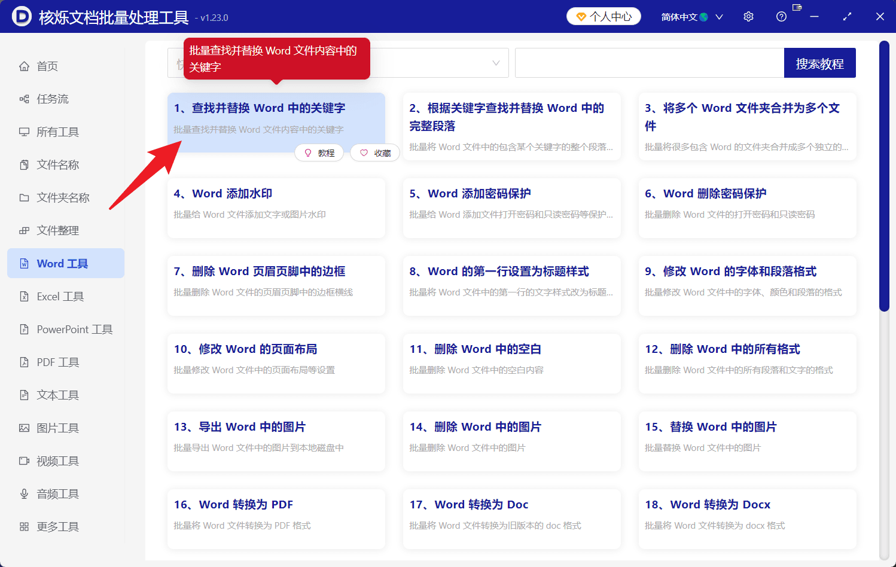Image resolution: width=896 pixels, height=567 pixels.
Task: Select 任务流 in the sidebar
Action: pos(66,99)
